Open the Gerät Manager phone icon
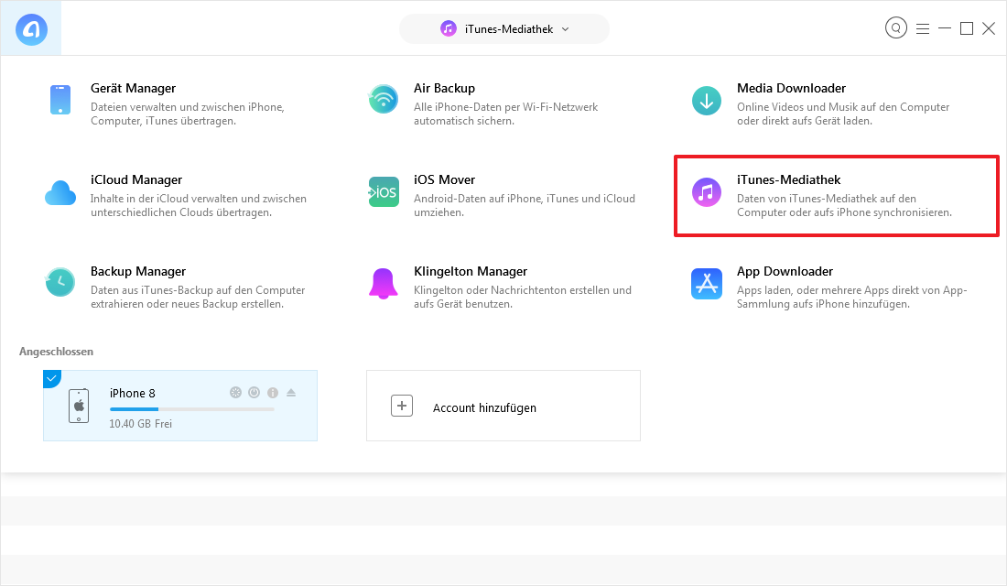The width and height of the screenshot is (1007, 586). 60,100
